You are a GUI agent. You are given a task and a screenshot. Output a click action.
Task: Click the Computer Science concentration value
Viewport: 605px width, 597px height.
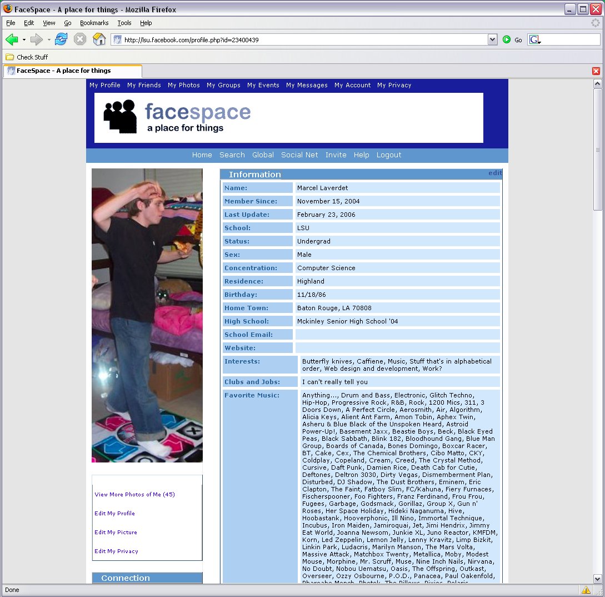pyautogui.click(x=326, y=268)
